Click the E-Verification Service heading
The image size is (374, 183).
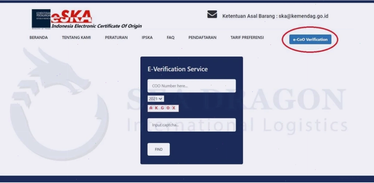pyautogui.click(x=178, y=69)
